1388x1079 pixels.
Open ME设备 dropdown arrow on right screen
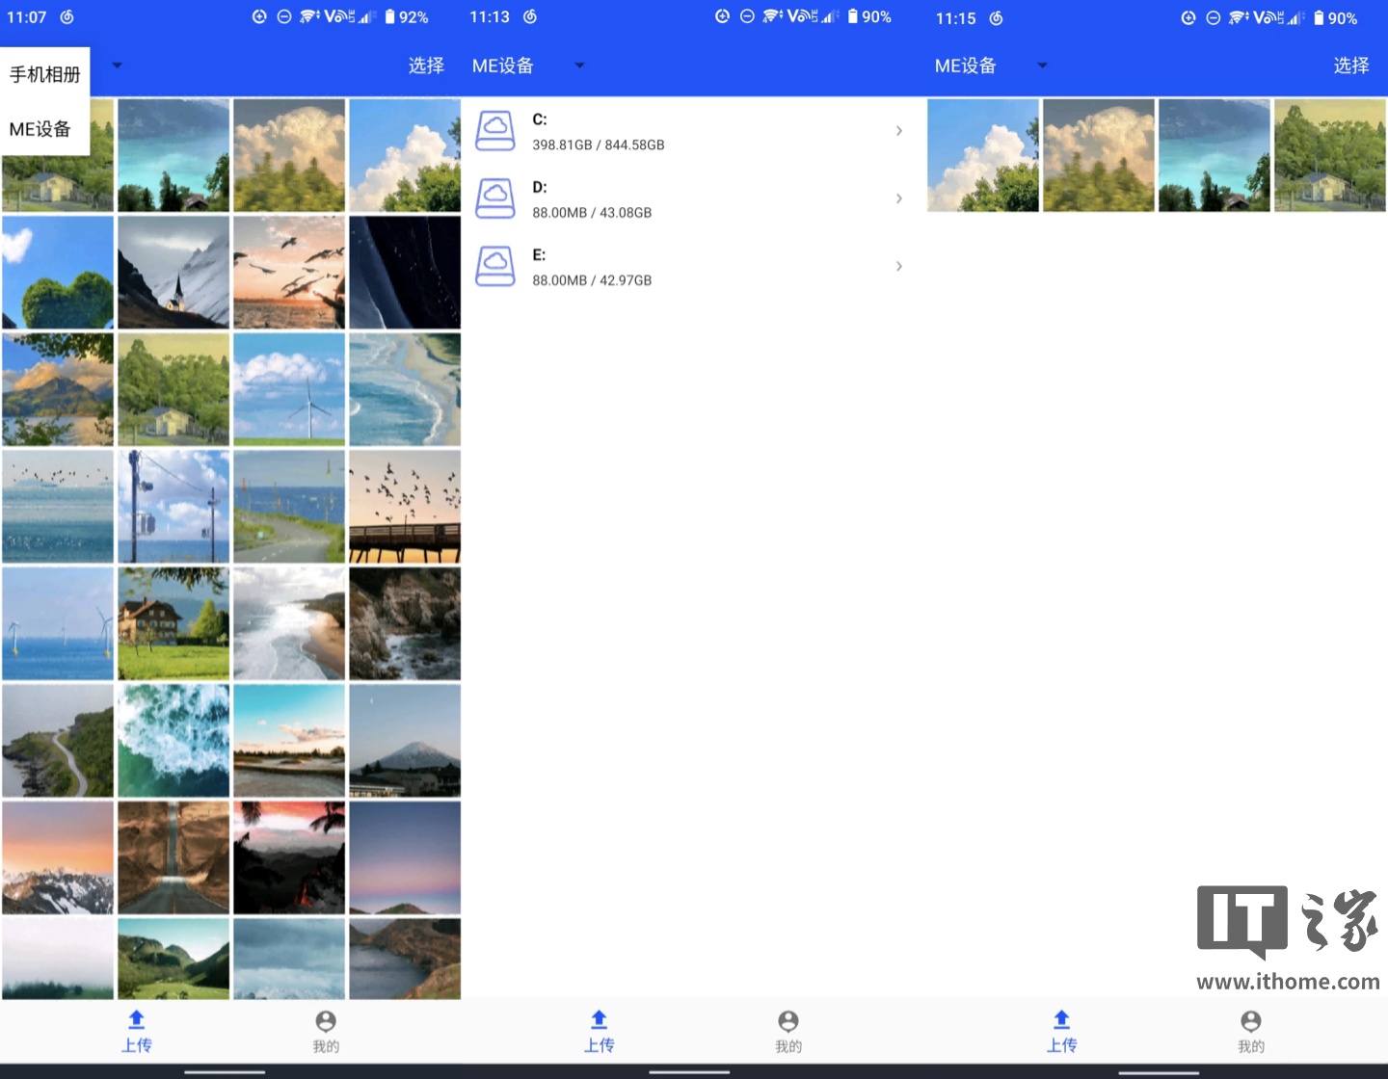(x=1042, y=66)
